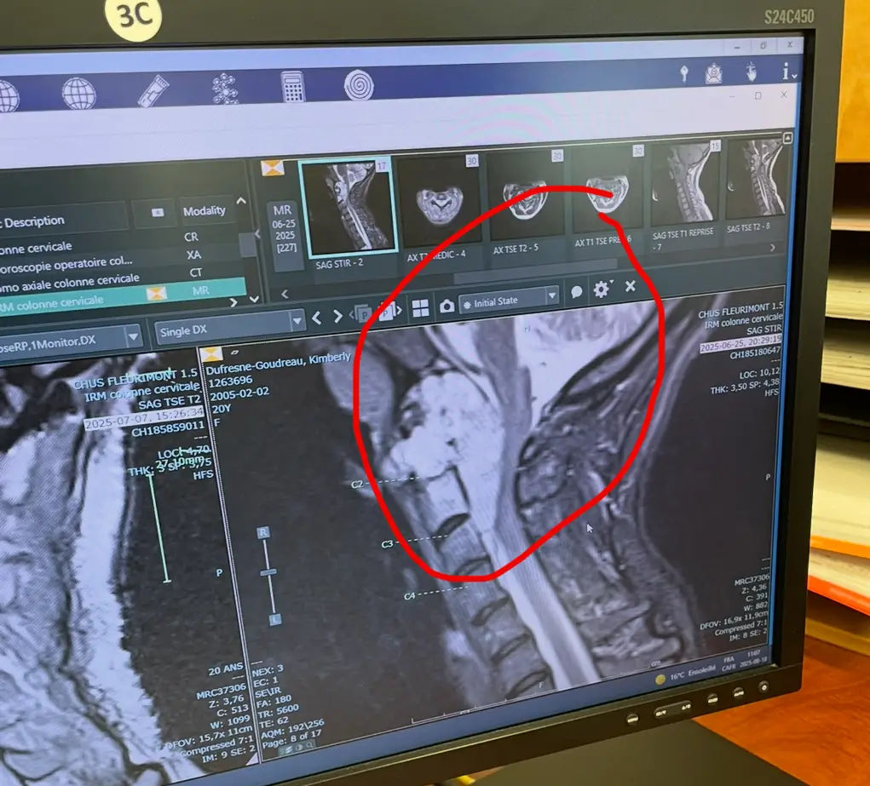This screenshot has height=786, width=870.
Task: Click the spiral icon in top toolbar
Action: click(x=359, y=84)
